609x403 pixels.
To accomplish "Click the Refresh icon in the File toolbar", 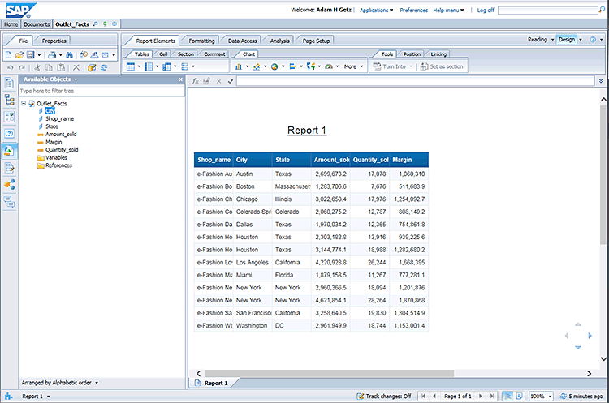I will 104,67.
